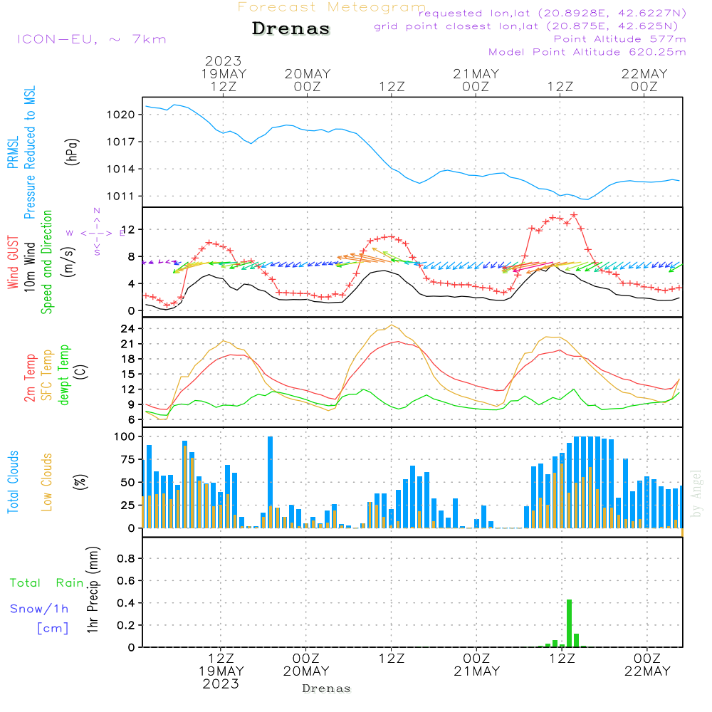The width and height of the screenshot is (712, 712).
Task: Click the red "Wind GUST" label
Action: [x=13, y=263]
